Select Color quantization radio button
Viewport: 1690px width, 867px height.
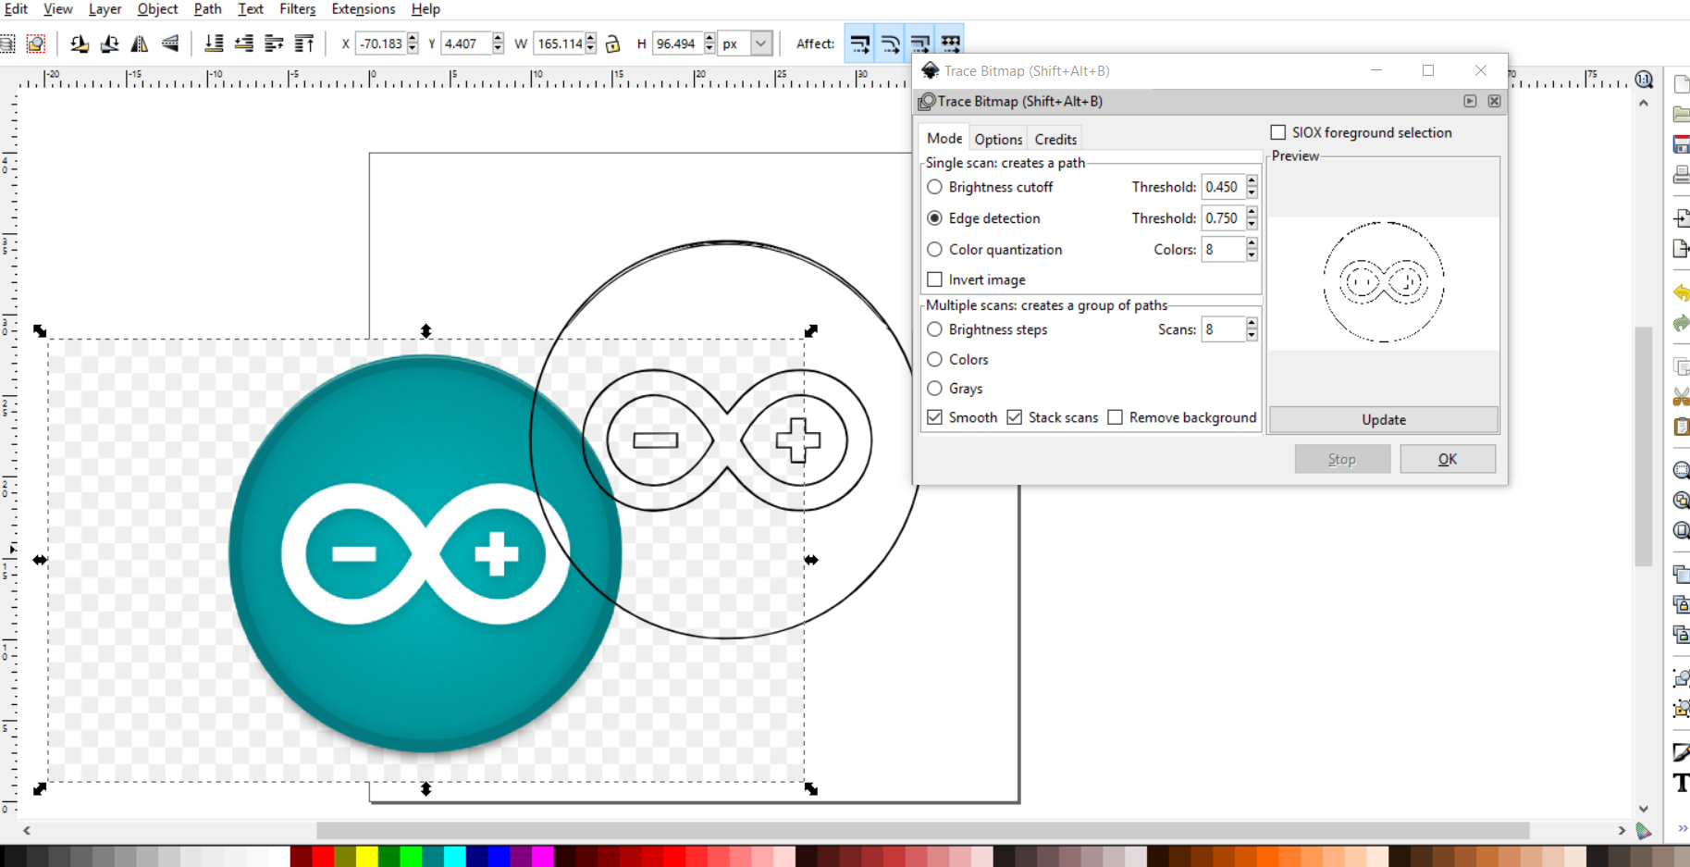point(935,250)
